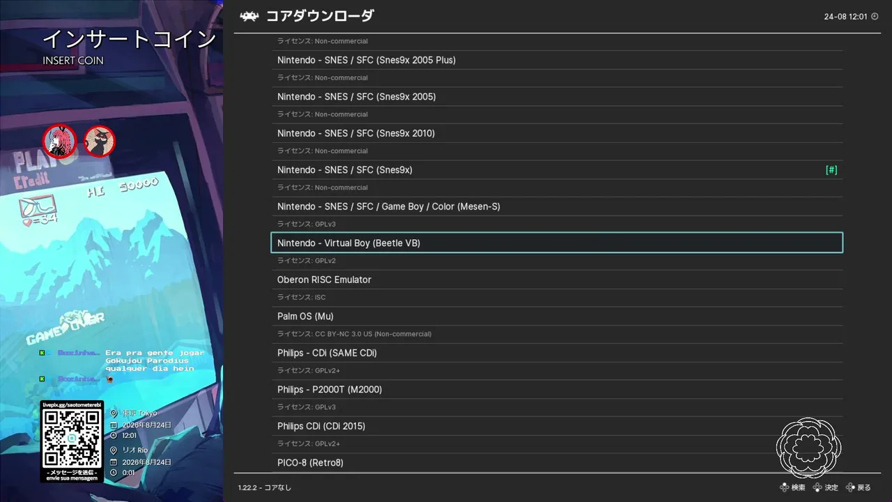Screen dimensions: 892x502
Task: Pick Philips CDi (CDi 2015) core
Action: click(557, 426)
